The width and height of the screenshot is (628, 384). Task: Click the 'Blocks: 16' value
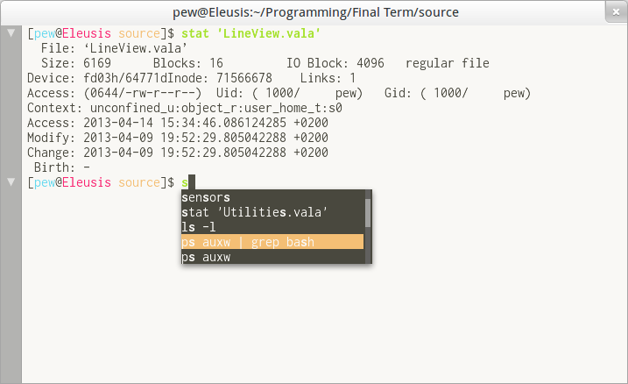(187, 63)
